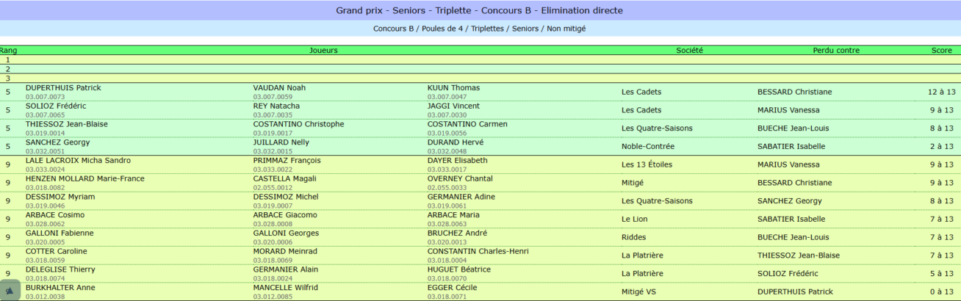
Task: Click the Score column header
Action: coord(942,51)
